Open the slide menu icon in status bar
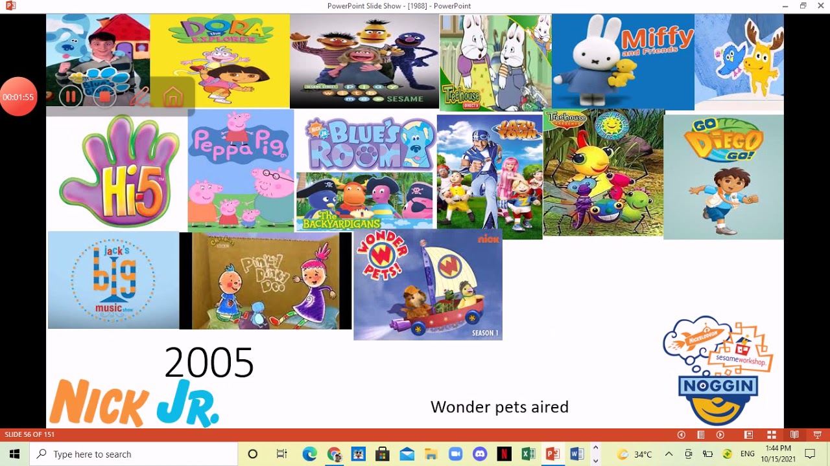Viewport: 830px width, 466px height. coord(701,435)
